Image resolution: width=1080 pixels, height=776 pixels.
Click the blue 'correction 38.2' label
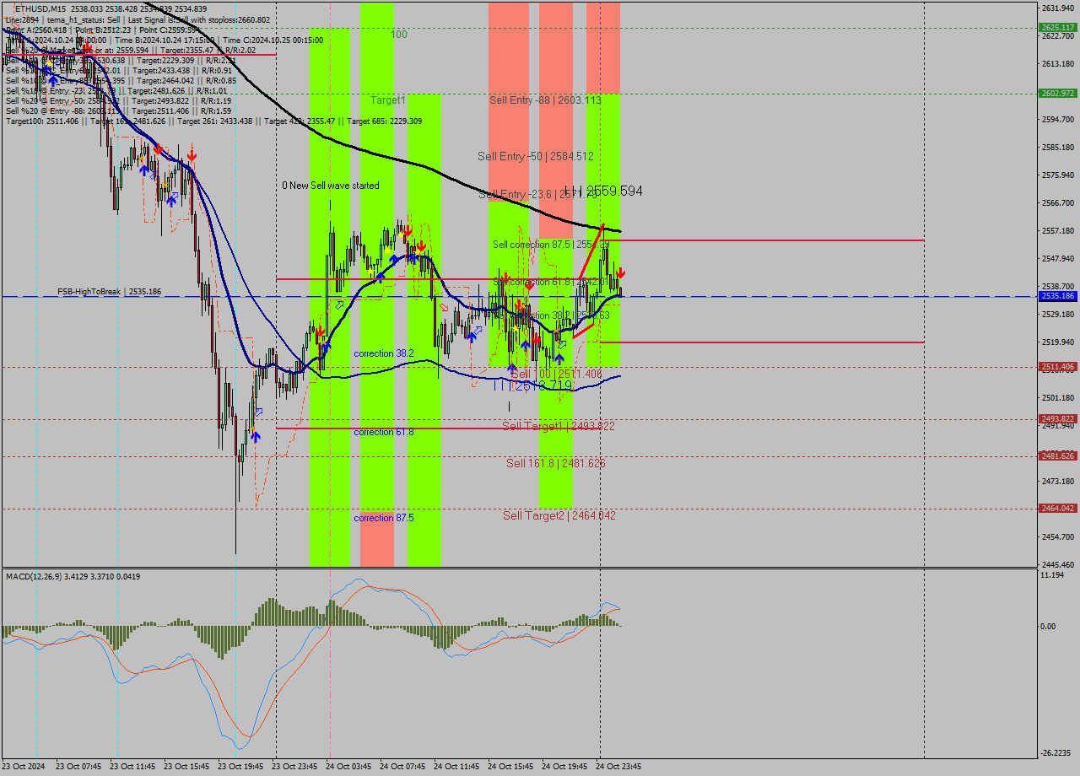[384, 353]
